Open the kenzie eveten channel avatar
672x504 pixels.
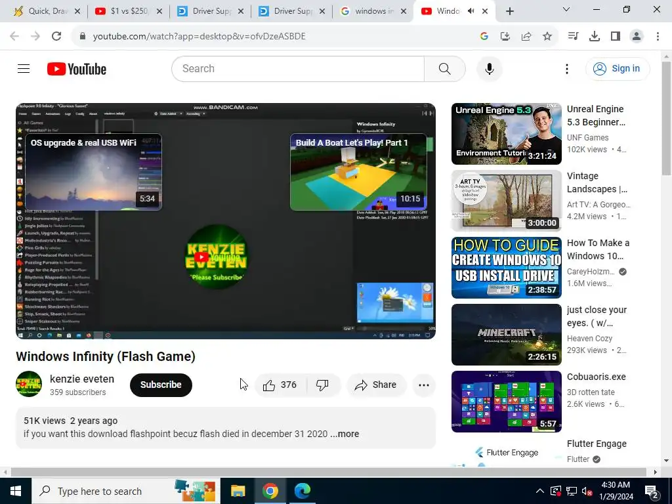click(29, 384)
